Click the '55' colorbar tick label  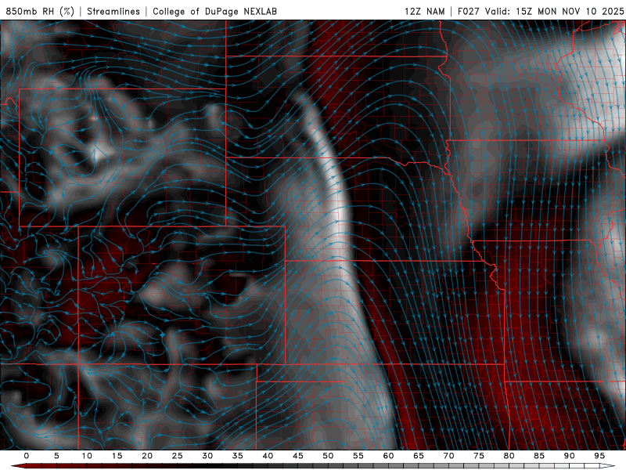click(358, 456)
